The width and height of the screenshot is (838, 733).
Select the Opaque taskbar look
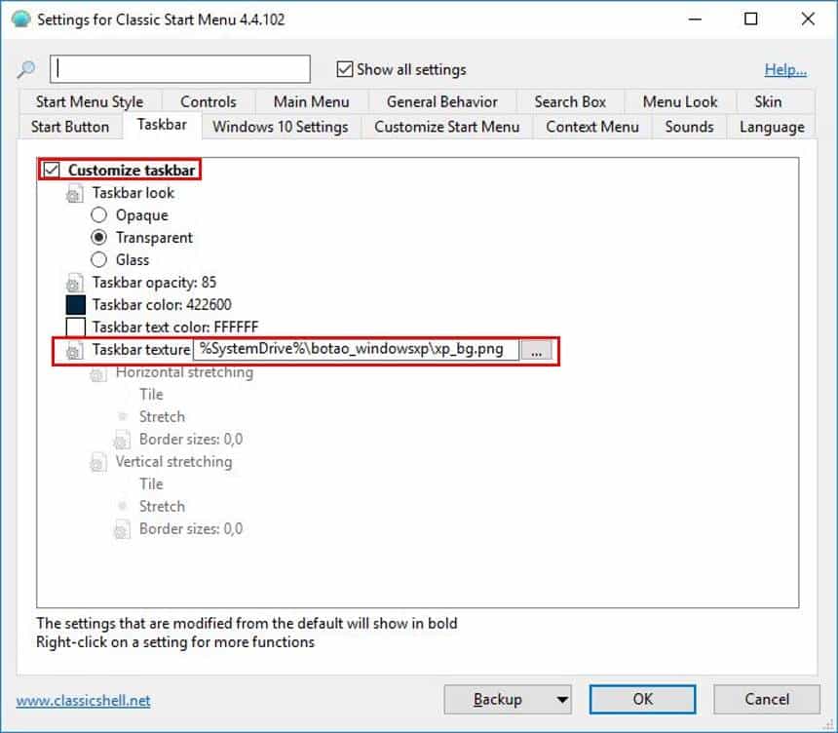point(98,214)
